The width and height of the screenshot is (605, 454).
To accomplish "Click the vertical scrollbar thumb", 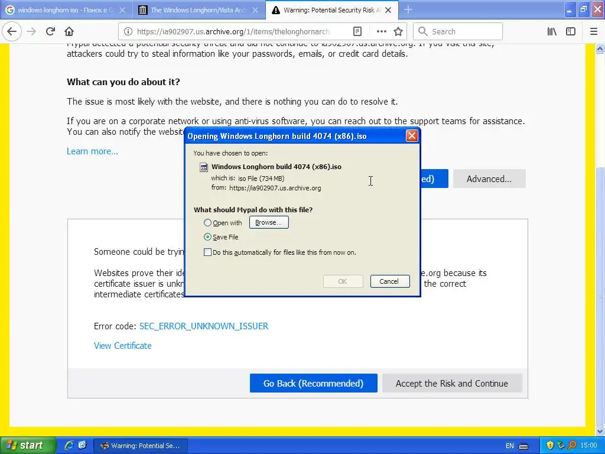I will pyautogui.click(x=600, y=297).
